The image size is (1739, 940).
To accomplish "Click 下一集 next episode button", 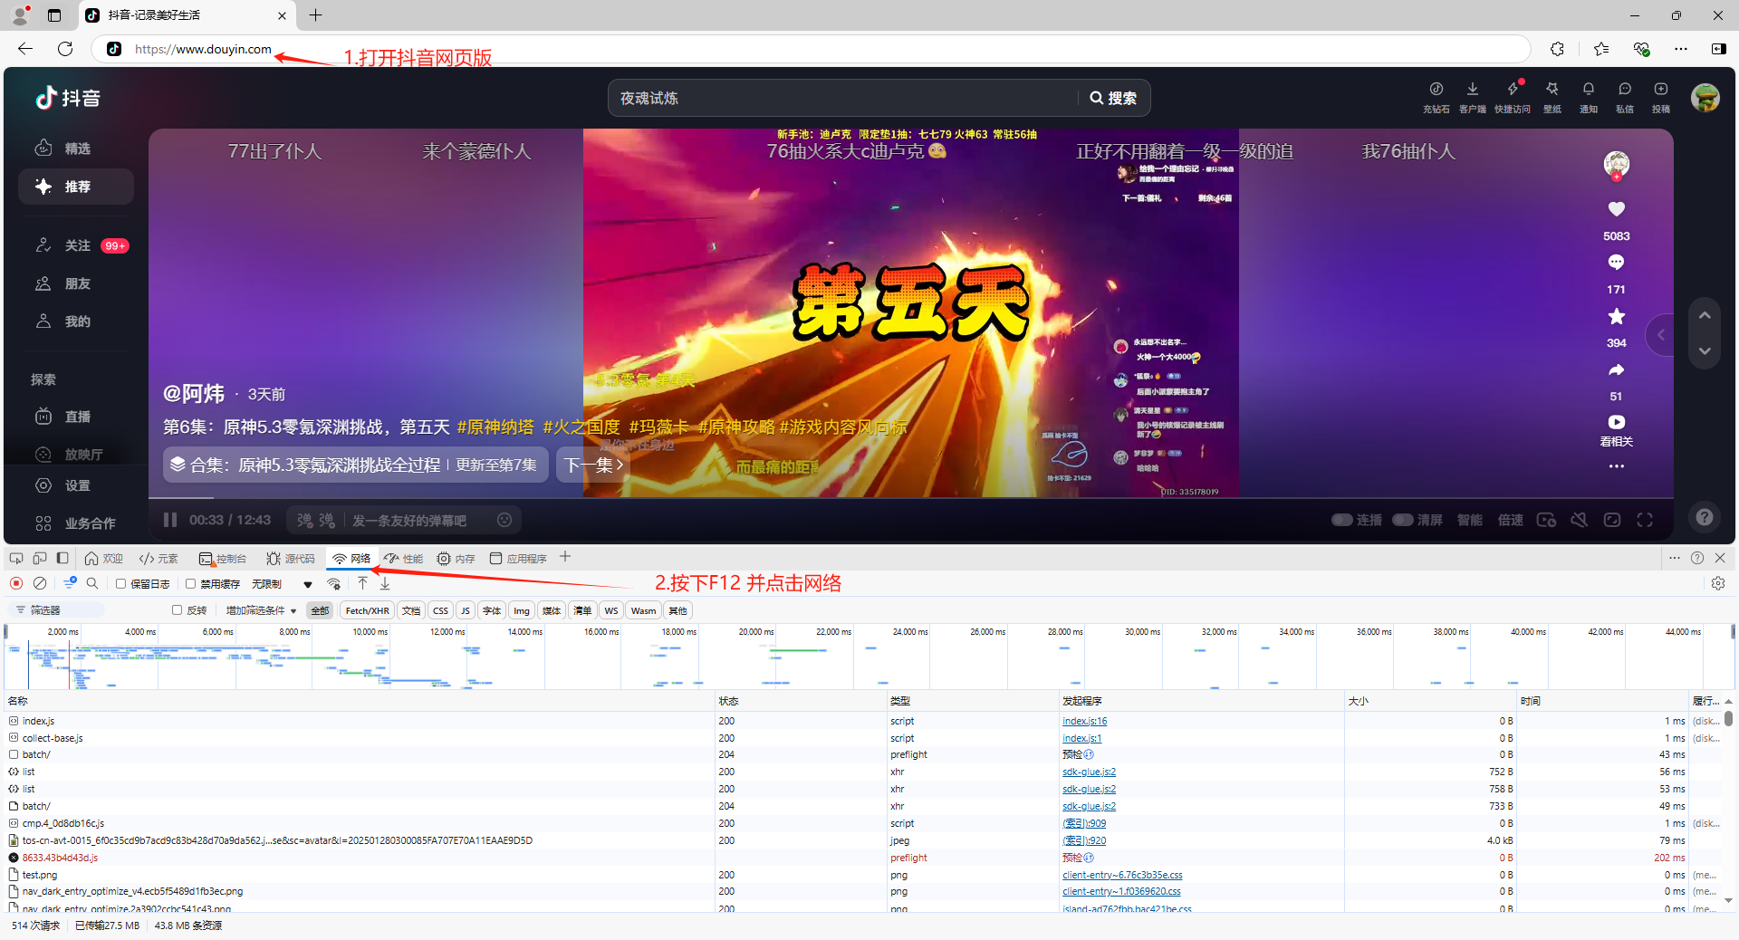I will [593, 465].
